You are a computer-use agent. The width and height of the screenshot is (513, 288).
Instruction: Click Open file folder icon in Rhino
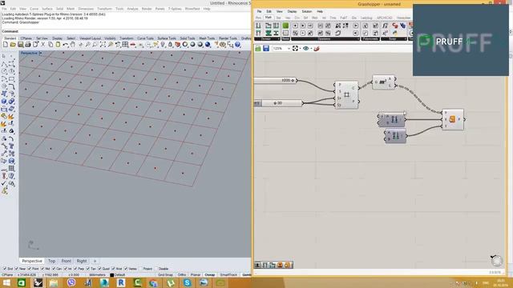point(13,45)
